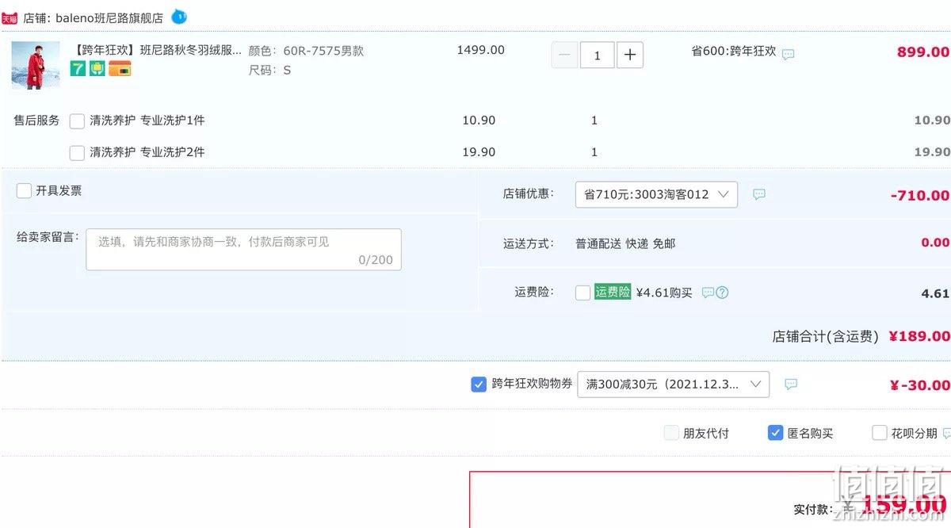Open comment bubble next to 省600:跨年狂欢
Image resolution: width=951 pixels, height=528 pixels.
coord(788,55)
